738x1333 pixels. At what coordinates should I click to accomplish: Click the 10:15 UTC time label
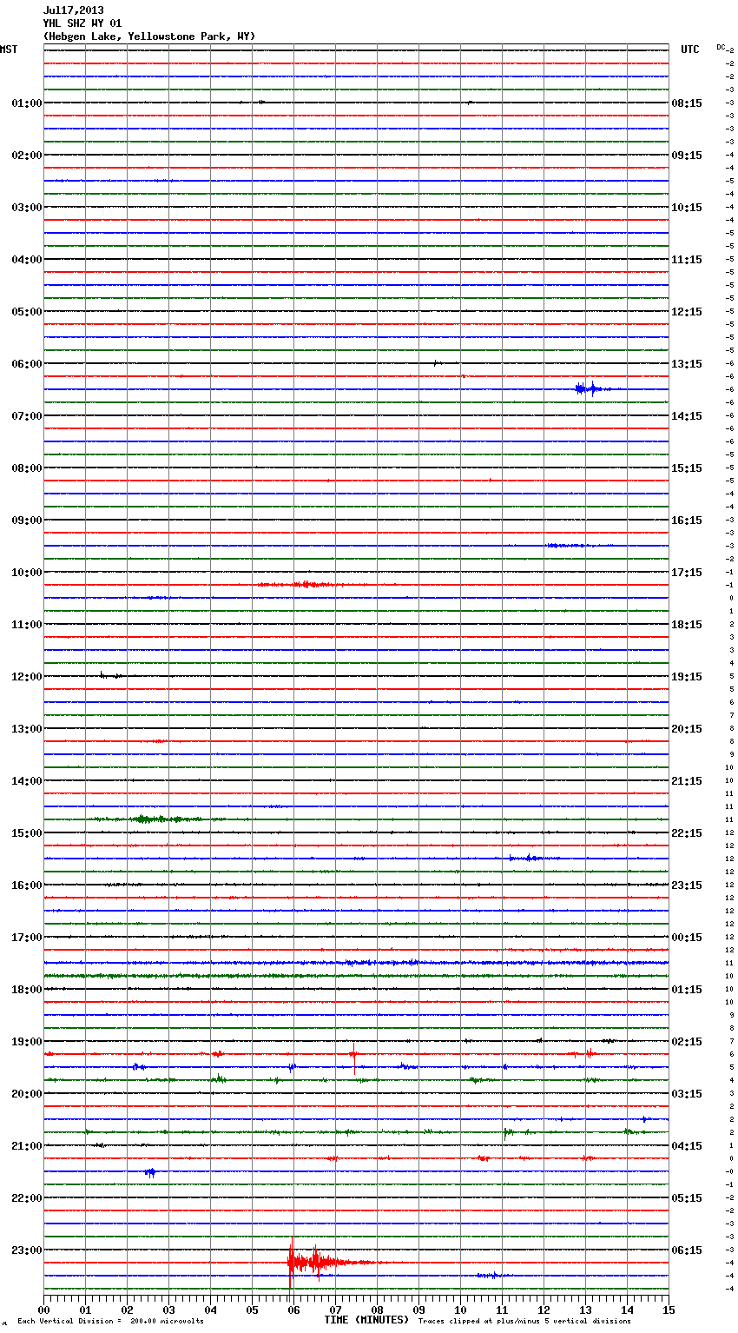pos(687,208)
